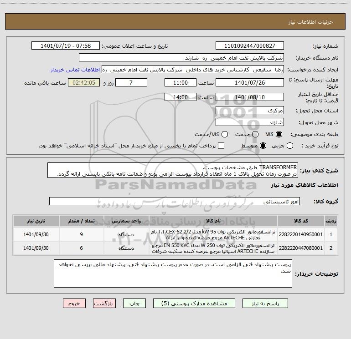Click the buyer organization name field
Image resolution: width=351 pixels, height=339 pixels.
[181, 57]
